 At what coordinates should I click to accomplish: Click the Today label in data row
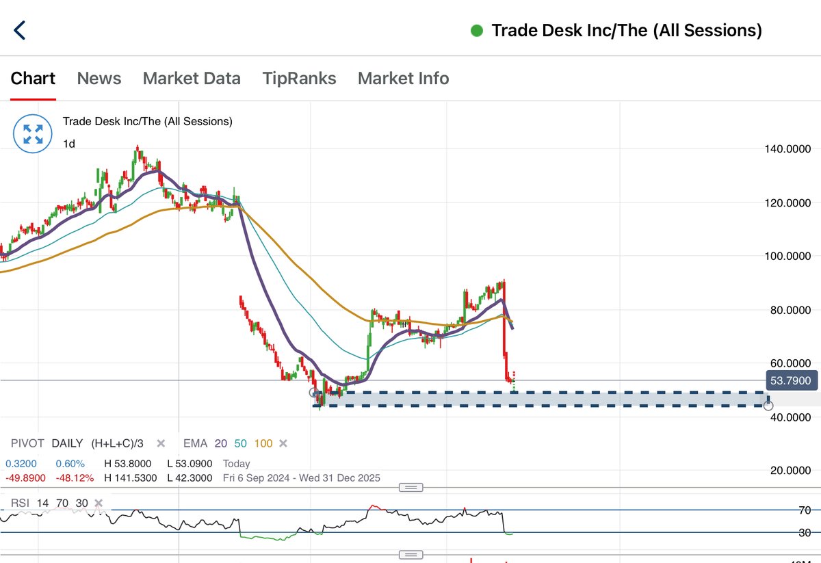click(237, 463)
